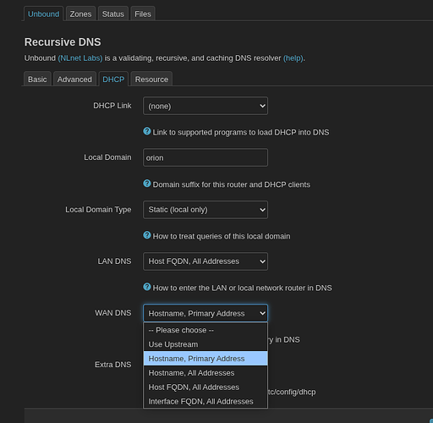The width and height of the screenshot is (433, 423).
Task: Click help icon beside Local Domain suffix description
Action: [147, 184]
